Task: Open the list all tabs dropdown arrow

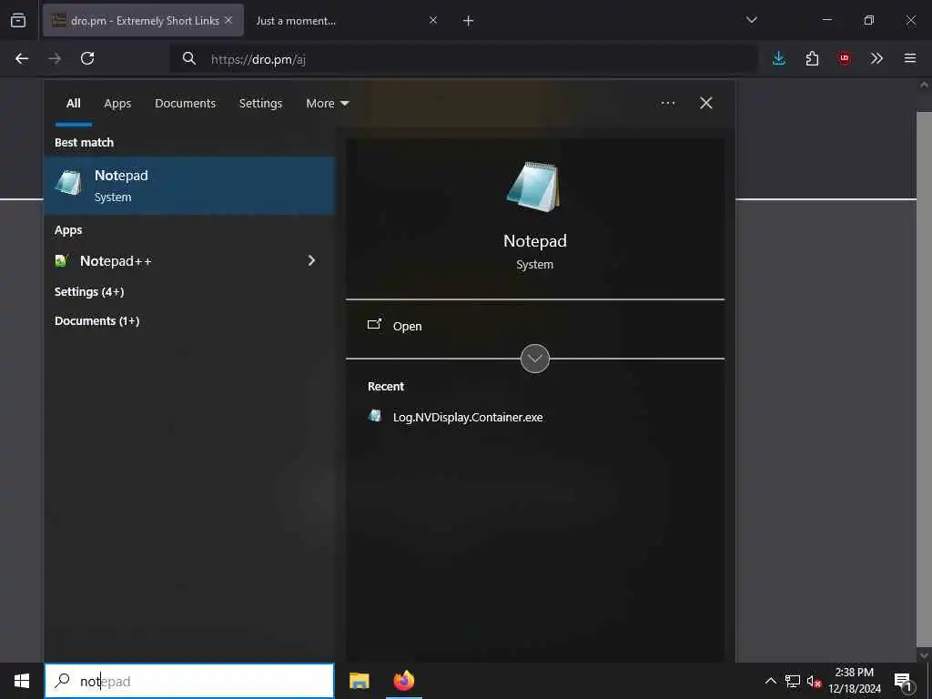Action: click(x=752, y=20)
